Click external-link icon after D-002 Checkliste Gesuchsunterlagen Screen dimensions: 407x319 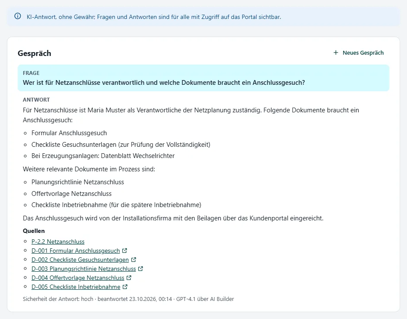133,260
